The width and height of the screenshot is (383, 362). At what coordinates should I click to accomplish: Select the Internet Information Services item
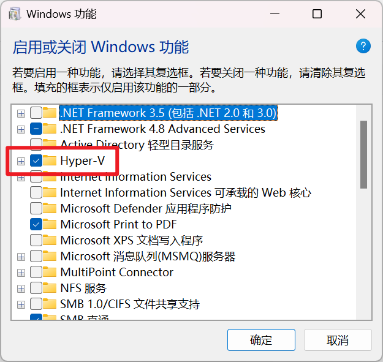pyautogui.click(x=135, y=177)
